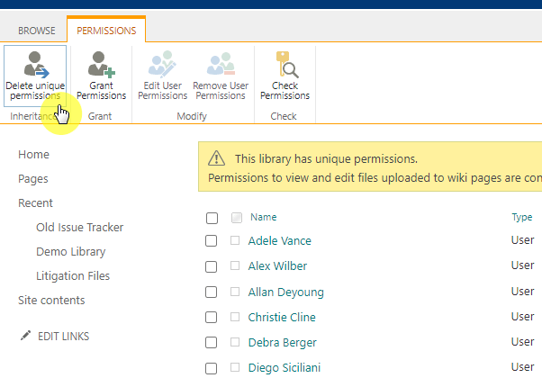
Task: Click 'User' type cell for Adele Vance
Action: click(522, 240)
